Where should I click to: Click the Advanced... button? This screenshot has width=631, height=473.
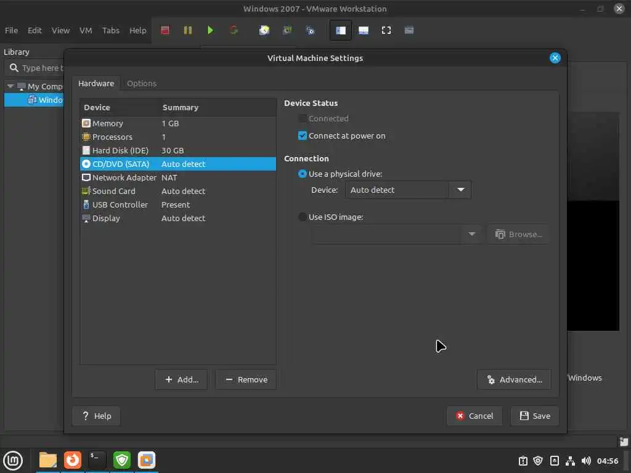[514, 379]
